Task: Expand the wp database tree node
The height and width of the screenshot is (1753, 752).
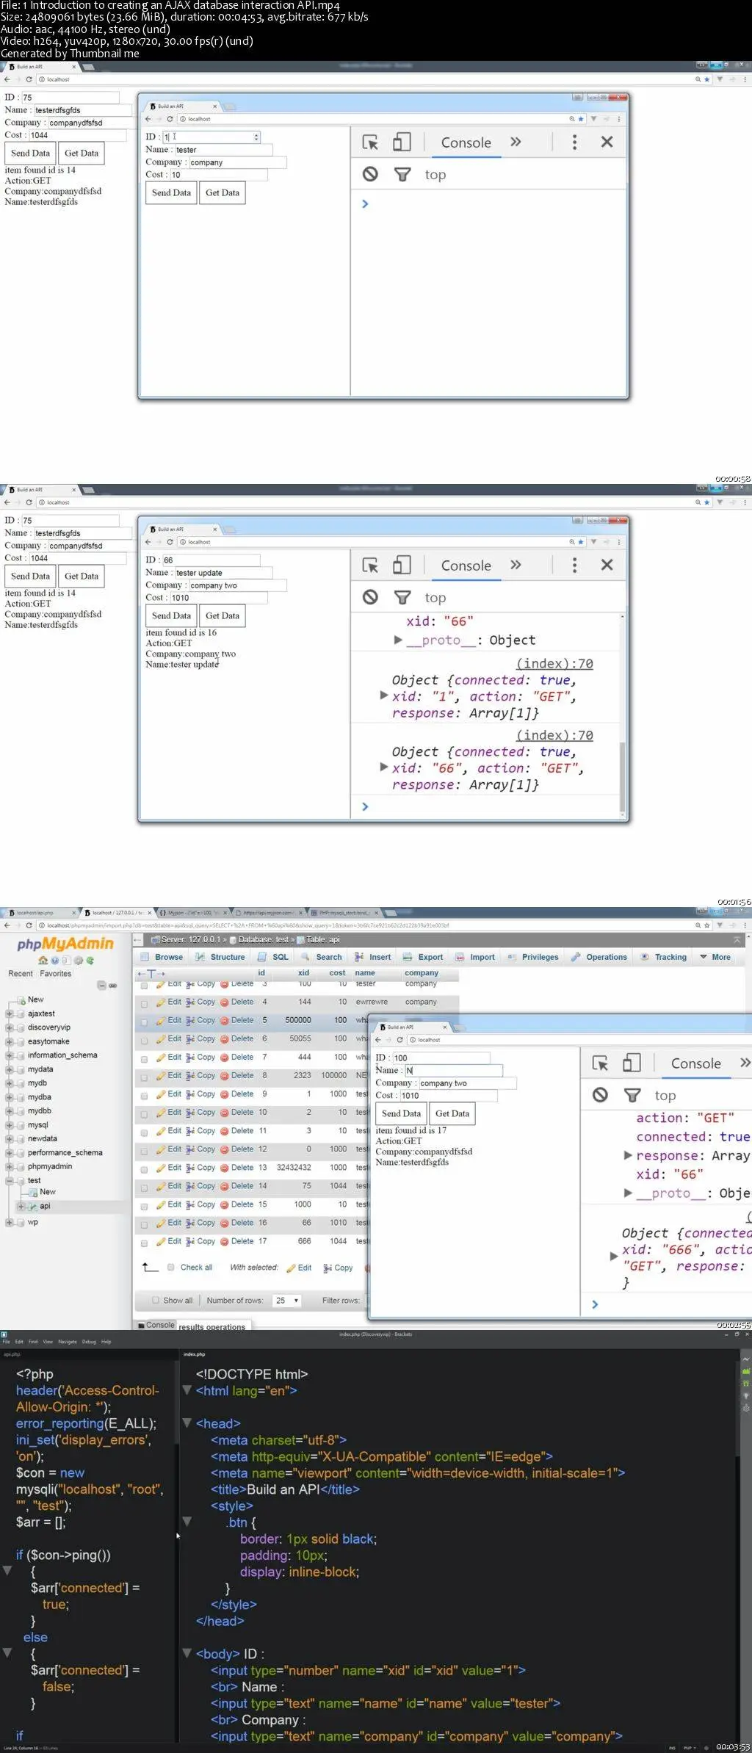Action: [x=10, y=1222]
